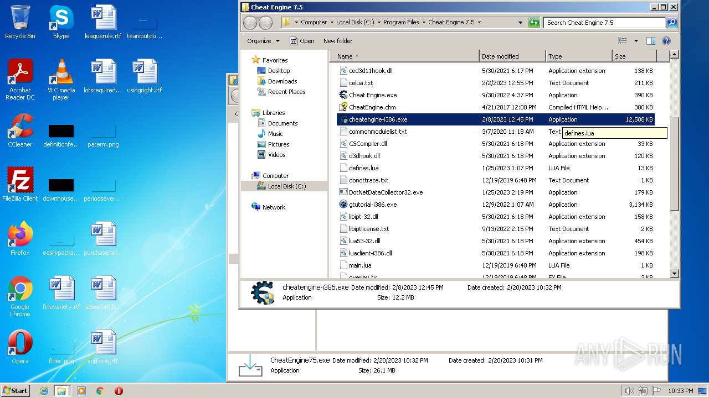The image size is (709, 398).
Task: Click the search magnifier icon
Action: [x=672, y=23]
